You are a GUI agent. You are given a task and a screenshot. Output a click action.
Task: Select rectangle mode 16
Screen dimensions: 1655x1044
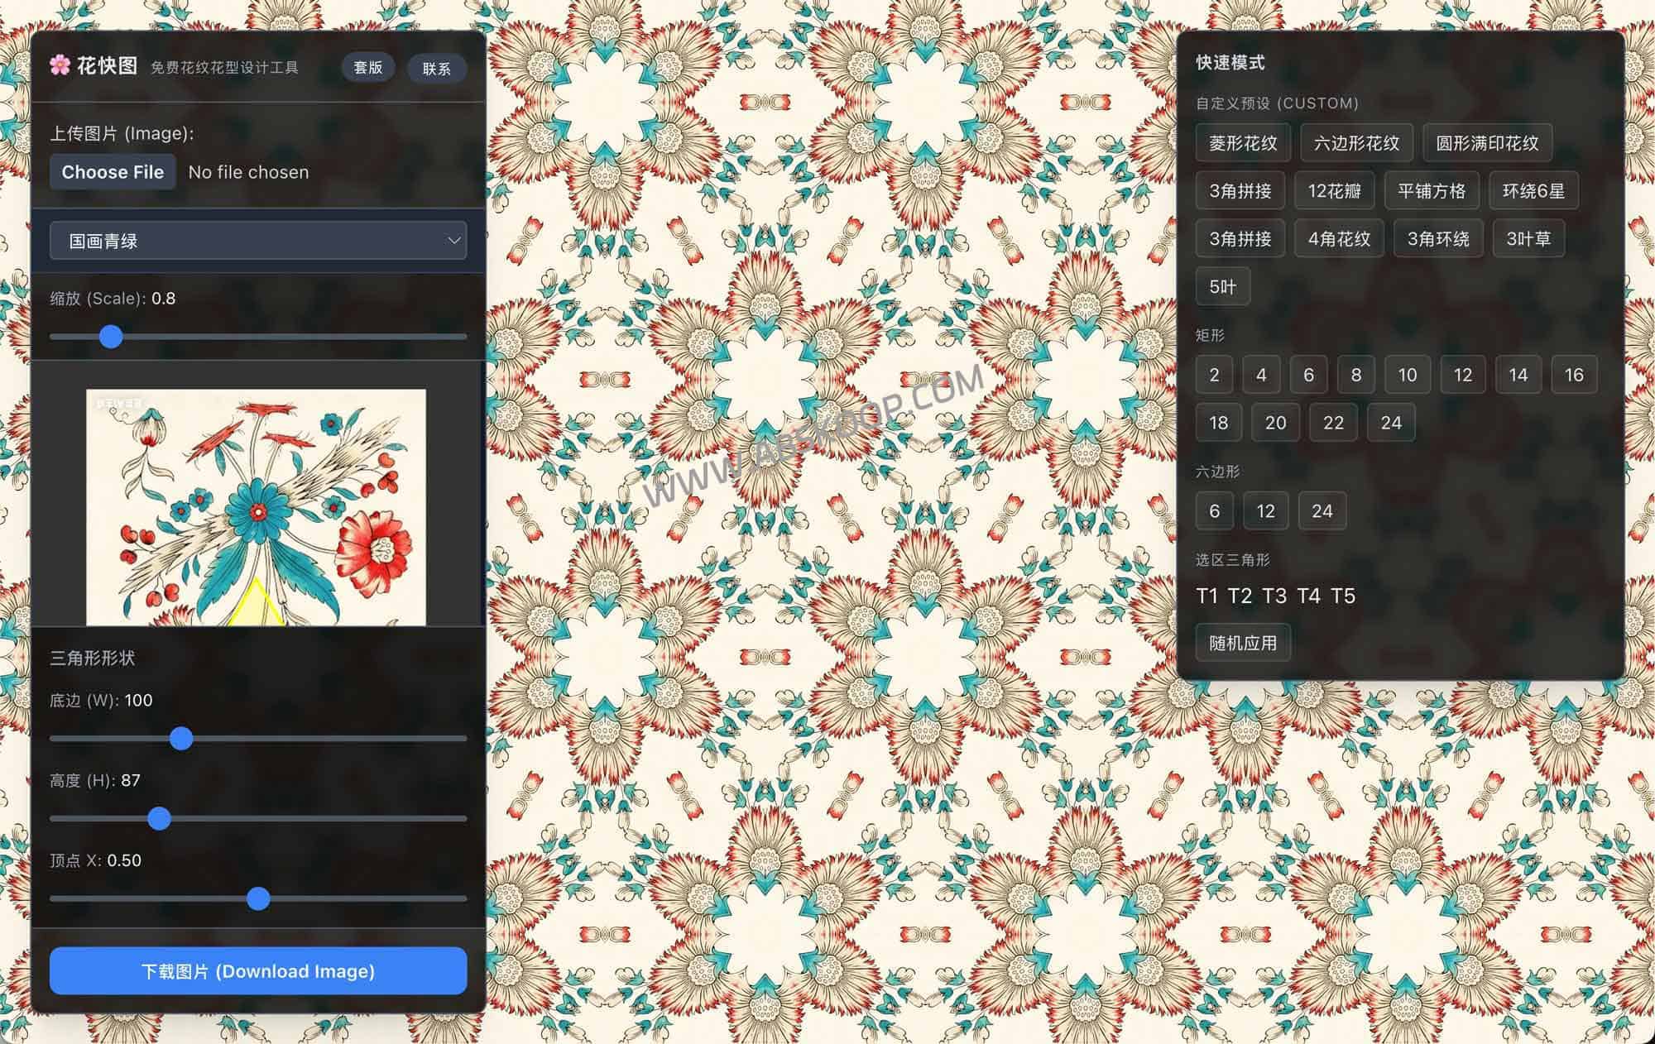click(x=1573, y=375)
